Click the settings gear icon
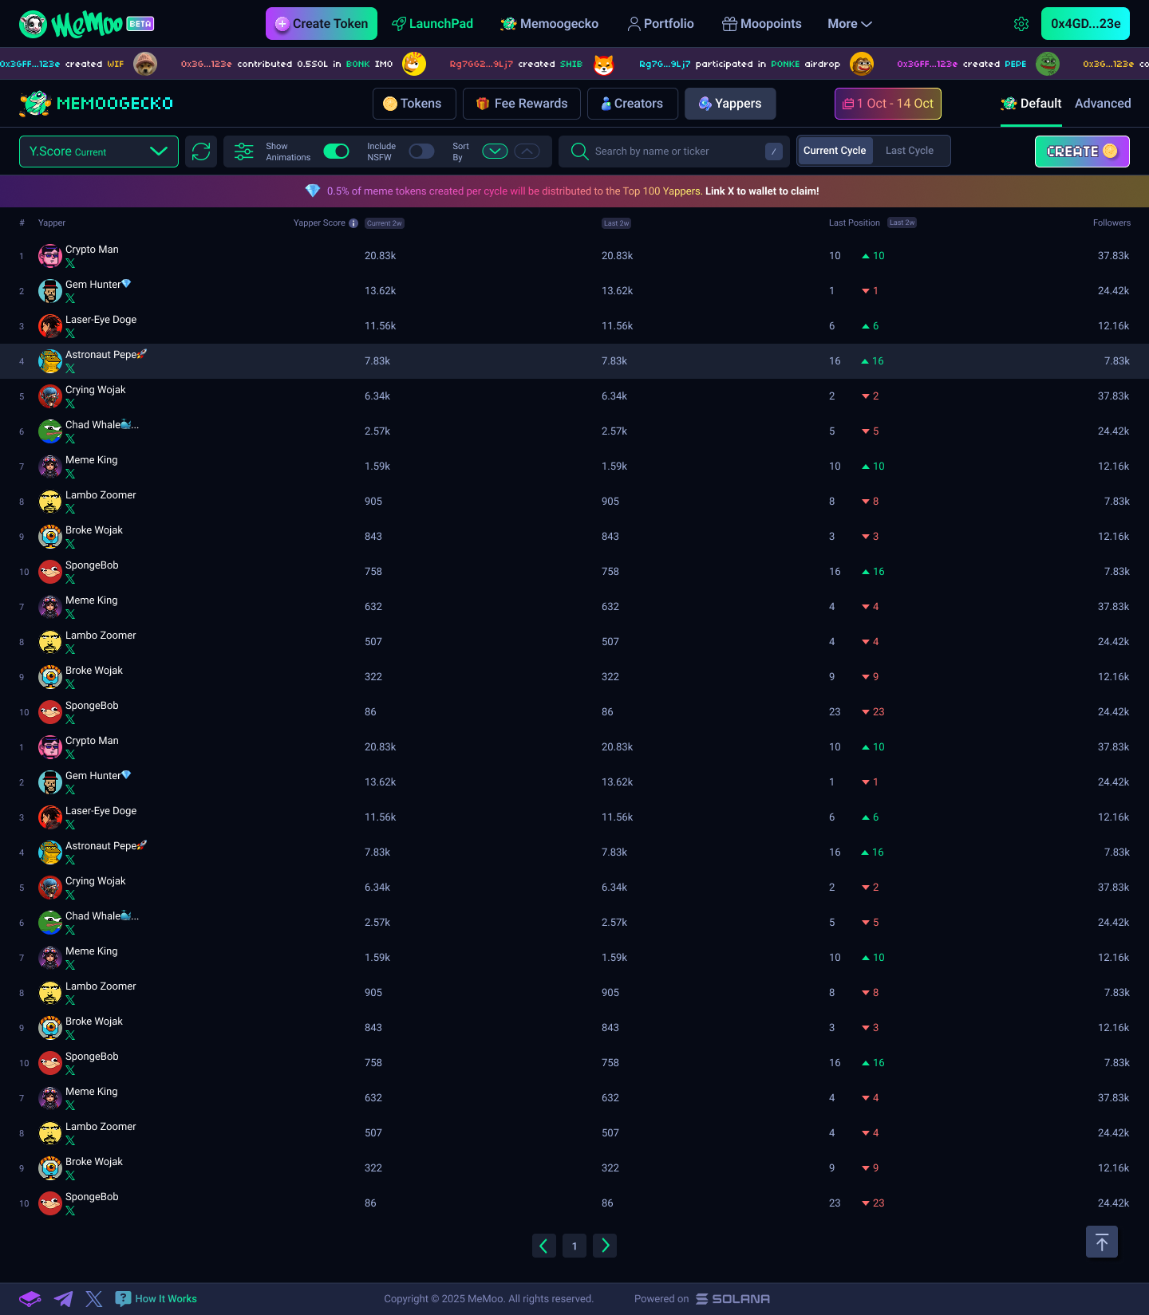The height and width of the screenshot is (1315, 1149). coord(1021,24)
